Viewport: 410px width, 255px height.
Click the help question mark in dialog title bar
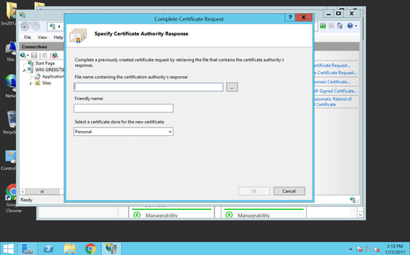click(x=290, y=18)
